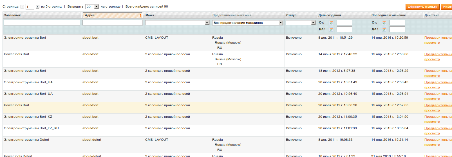The width and height of the screenshot is (452, 157).
Task: Open preview link for row created 18 июня 2012 6:57:38
Action: [438, 73]
